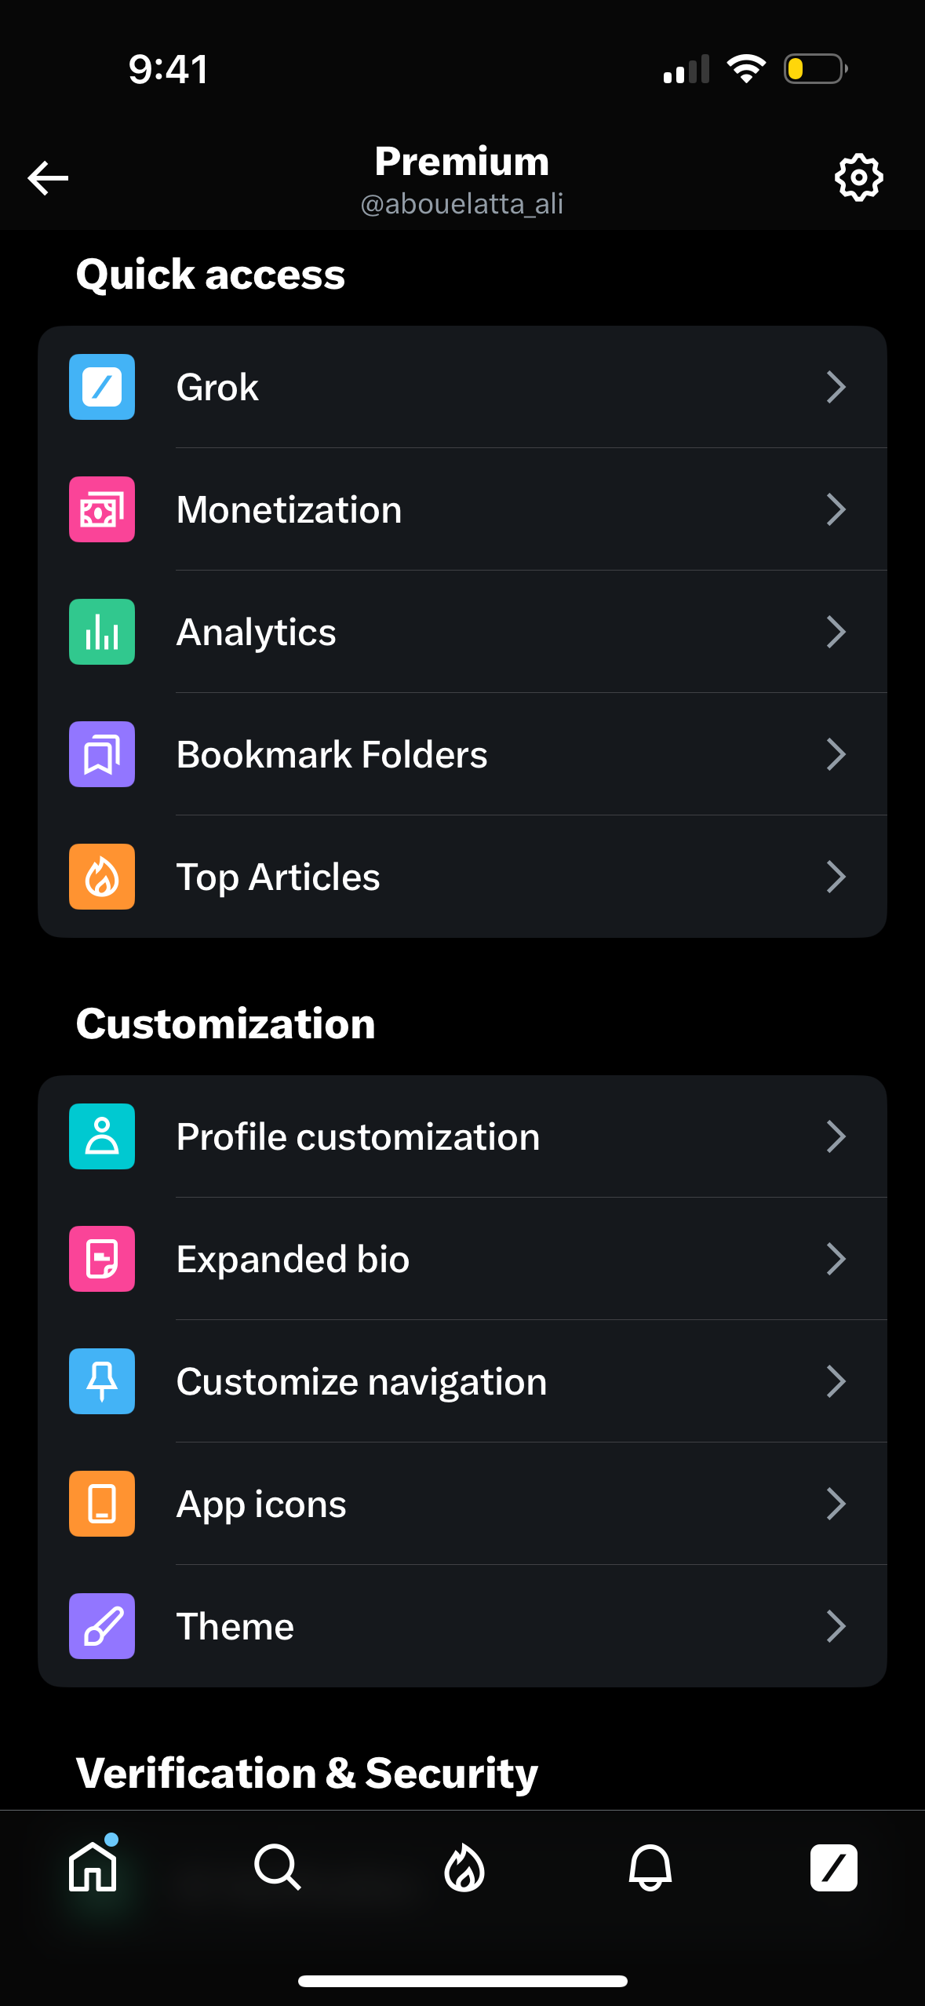This screenshot has height=2006, width=925.
Task: Go to the Home tab
Action: [x=93, y=1867]
